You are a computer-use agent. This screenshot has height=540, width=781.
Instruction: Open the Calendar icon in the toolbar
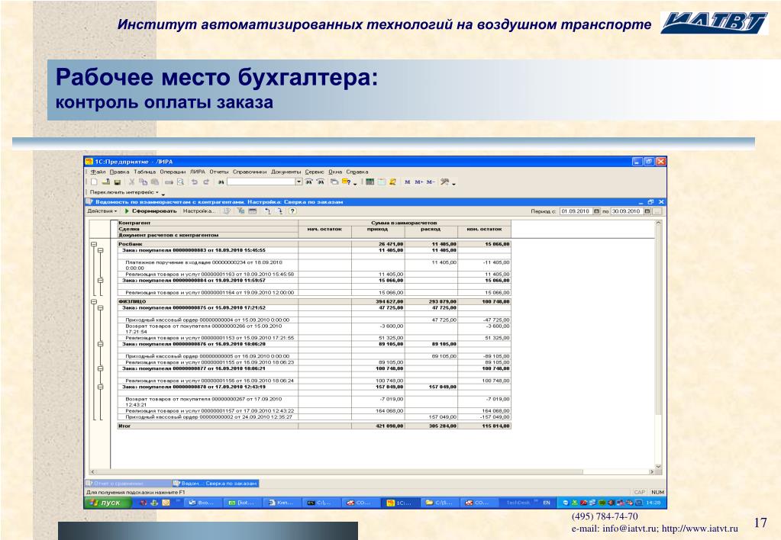click(x=381, y=182)
